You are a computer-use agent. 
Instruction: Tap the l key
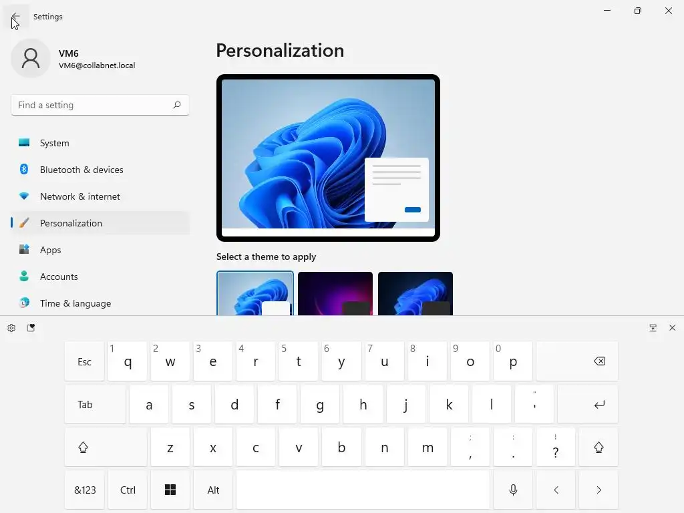point(491,404)
